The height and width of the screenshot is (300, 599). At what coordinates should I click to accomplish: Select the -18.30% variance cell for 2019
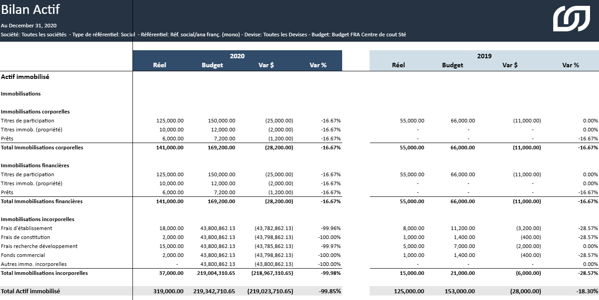[x=586, y=291]
